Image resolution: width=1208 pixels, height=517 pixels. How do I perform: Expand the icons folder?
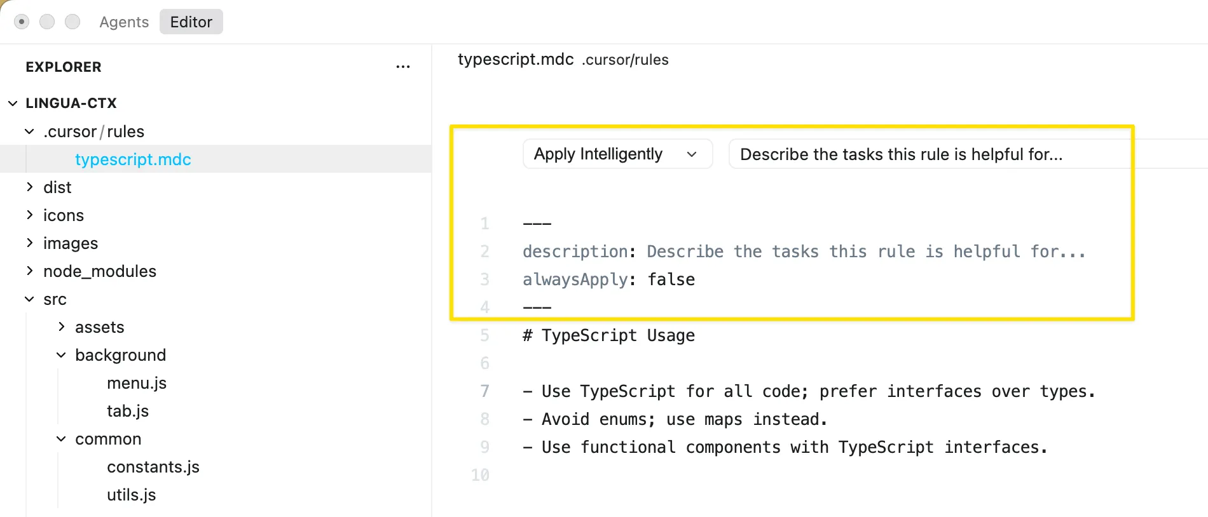pyautogui.click(x=63, y=215)
